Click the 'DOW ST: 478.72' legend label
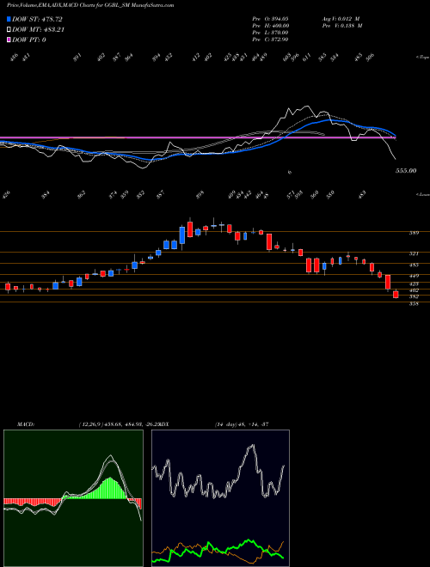 pyautogui.click(x=37, y=19)
